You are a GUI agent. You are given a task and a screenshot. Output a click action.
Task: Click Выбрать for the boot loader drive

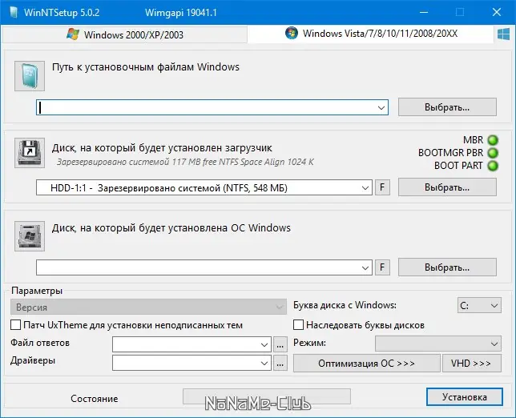[447, 187]
